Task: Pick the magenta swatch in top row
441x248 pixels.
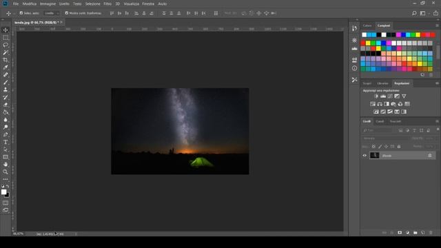Action: [398, 35]
